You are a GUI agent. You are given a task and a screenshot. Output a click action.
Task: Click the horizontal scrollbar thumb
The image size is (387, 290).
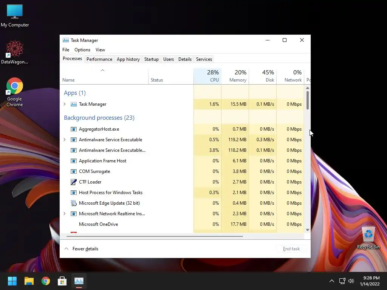click(x=155, y=236)
